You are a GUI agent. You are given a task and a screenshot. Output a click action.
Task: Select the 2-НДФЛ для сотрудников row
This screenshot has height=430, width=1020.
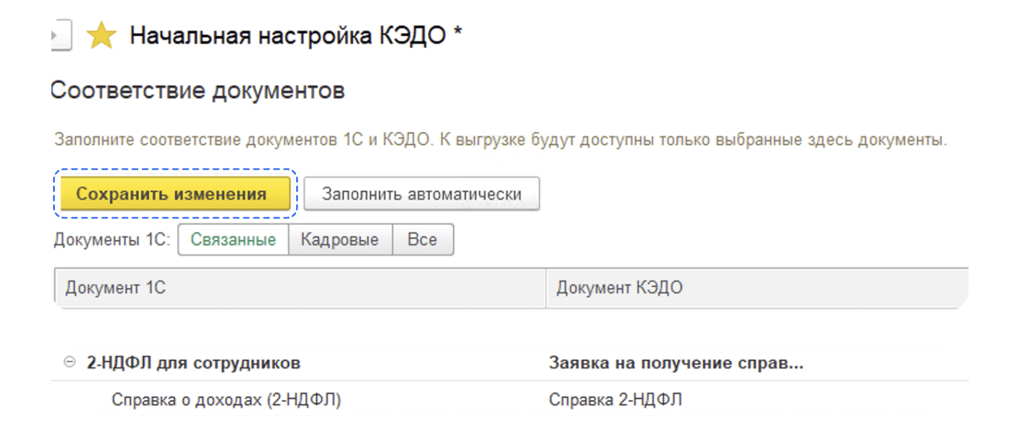click(x=510, y=363)
